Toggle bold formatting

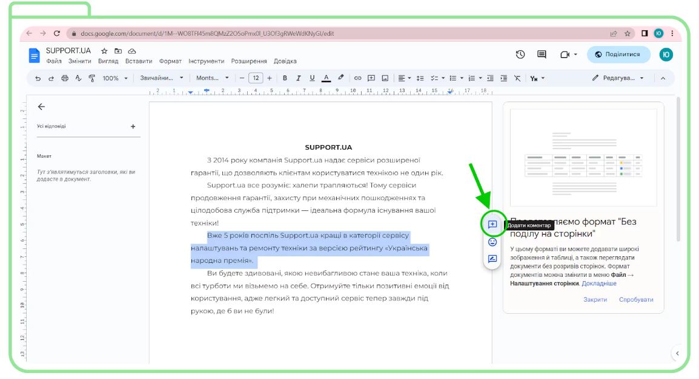[x=285, y=79]
